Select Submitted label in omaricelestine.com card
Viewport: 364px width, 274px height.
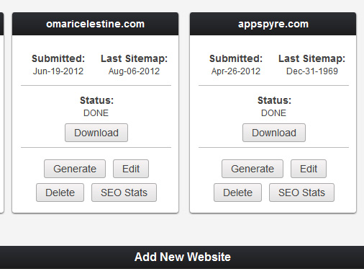point(58,58)
